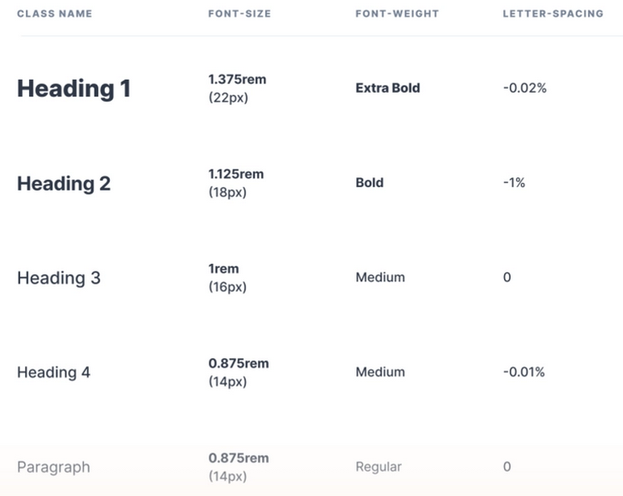Screen dimensions: 623x496
Task: Click the -0.02% letter-spacing value
Action: [525, 88]
